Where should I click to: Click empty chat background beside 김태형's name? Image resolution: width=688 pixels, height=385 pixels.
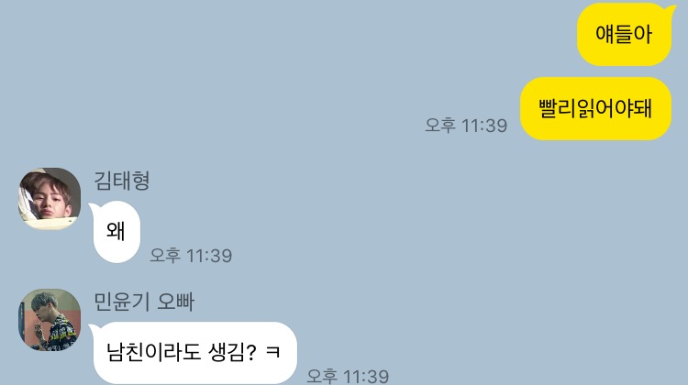307,181
